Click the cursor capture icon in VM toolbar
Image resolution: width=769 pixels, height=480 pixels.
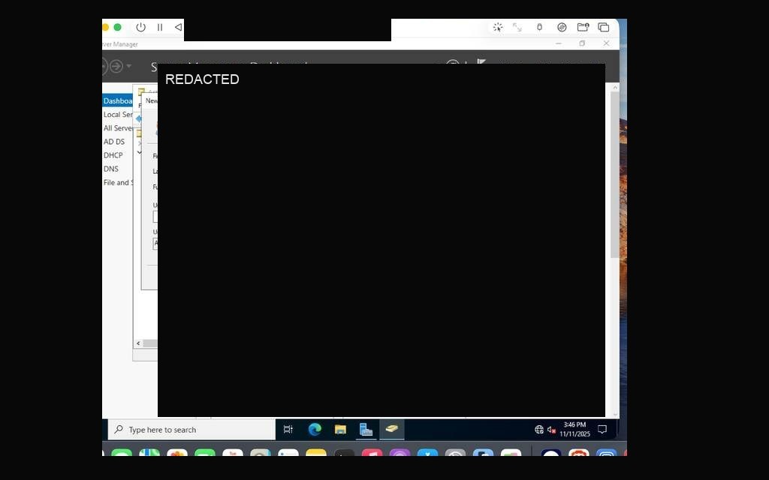[x=498, y=28]
